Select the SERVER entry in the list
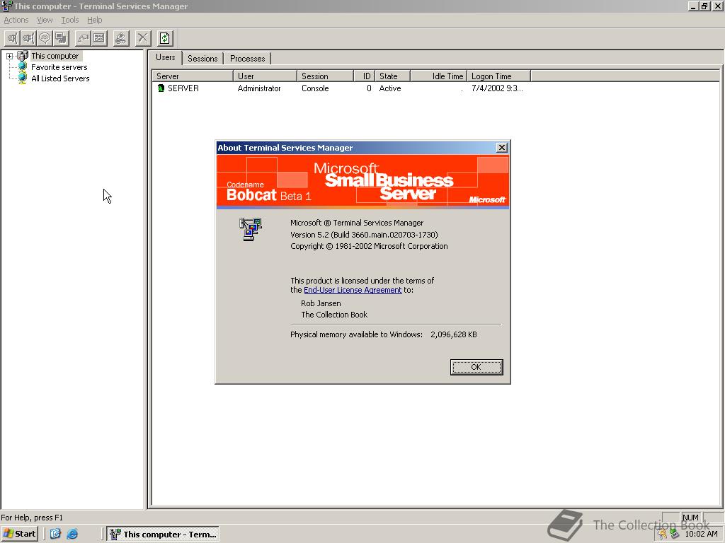 (183, 88)
